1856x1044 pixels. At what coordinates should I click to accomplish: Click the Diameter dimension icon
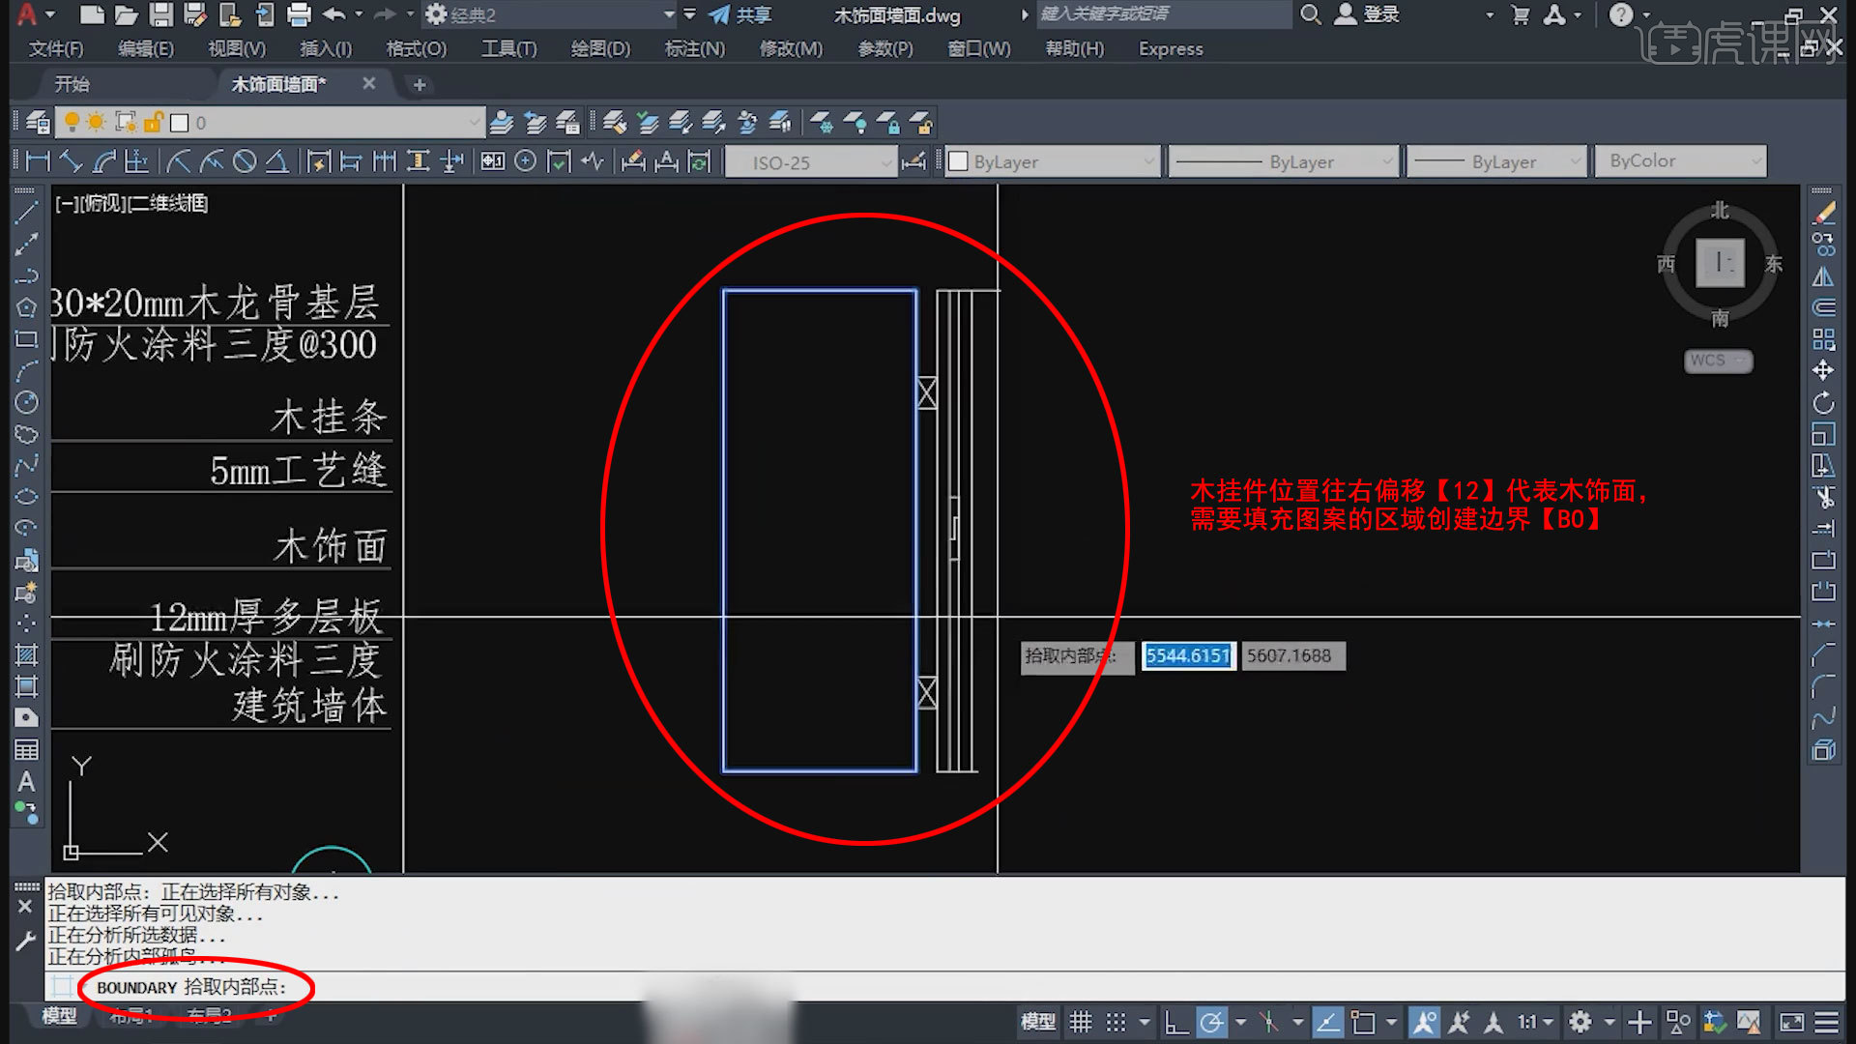[245, 161]
